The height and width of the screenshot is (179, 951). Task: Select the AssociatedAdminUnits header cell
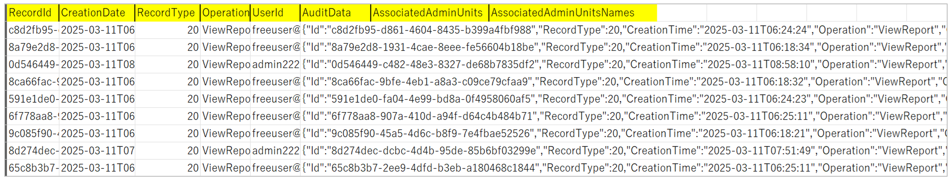[x=430, y=13]
